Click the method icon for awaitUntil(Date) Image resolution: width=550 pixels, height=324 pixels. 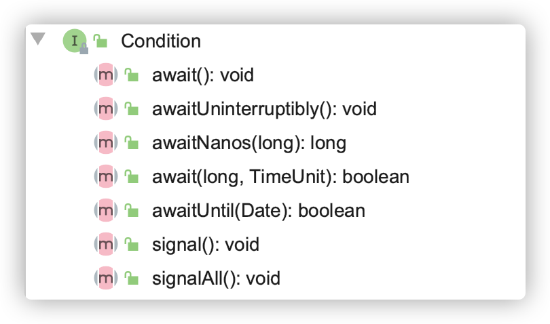coord(105,211)
